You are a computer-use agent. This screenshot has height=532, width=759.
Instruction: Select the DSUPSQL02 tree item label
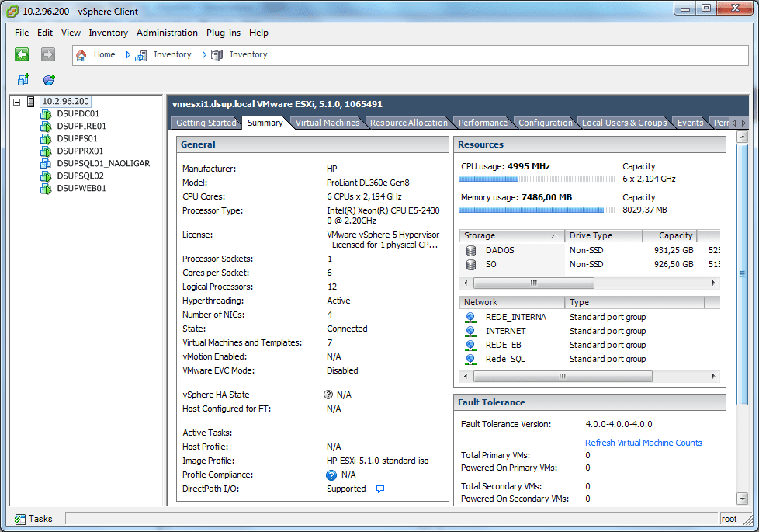click(81, 176)
